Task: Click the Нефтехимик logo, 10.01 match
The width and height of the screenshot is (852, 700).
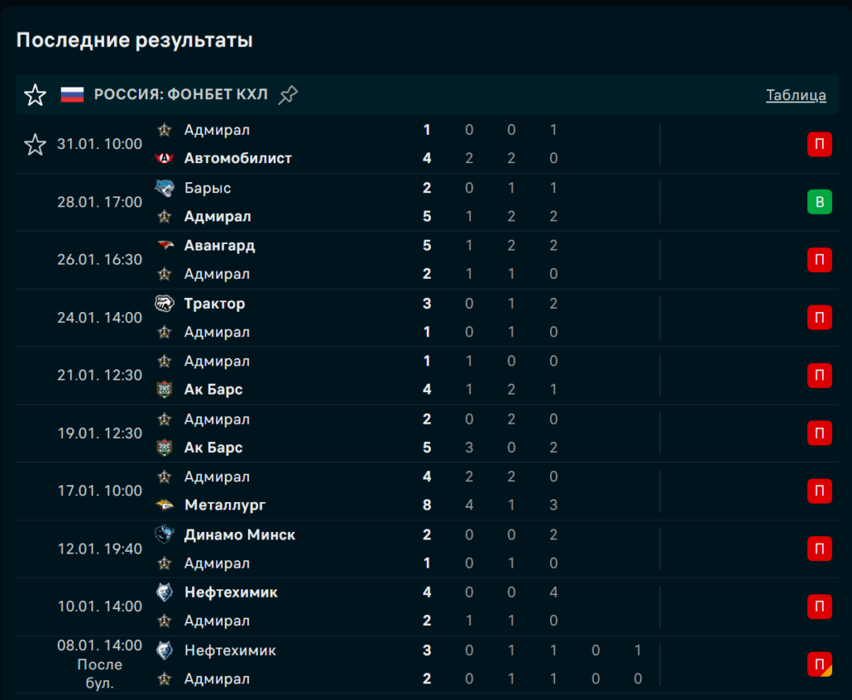Action: 165,593
